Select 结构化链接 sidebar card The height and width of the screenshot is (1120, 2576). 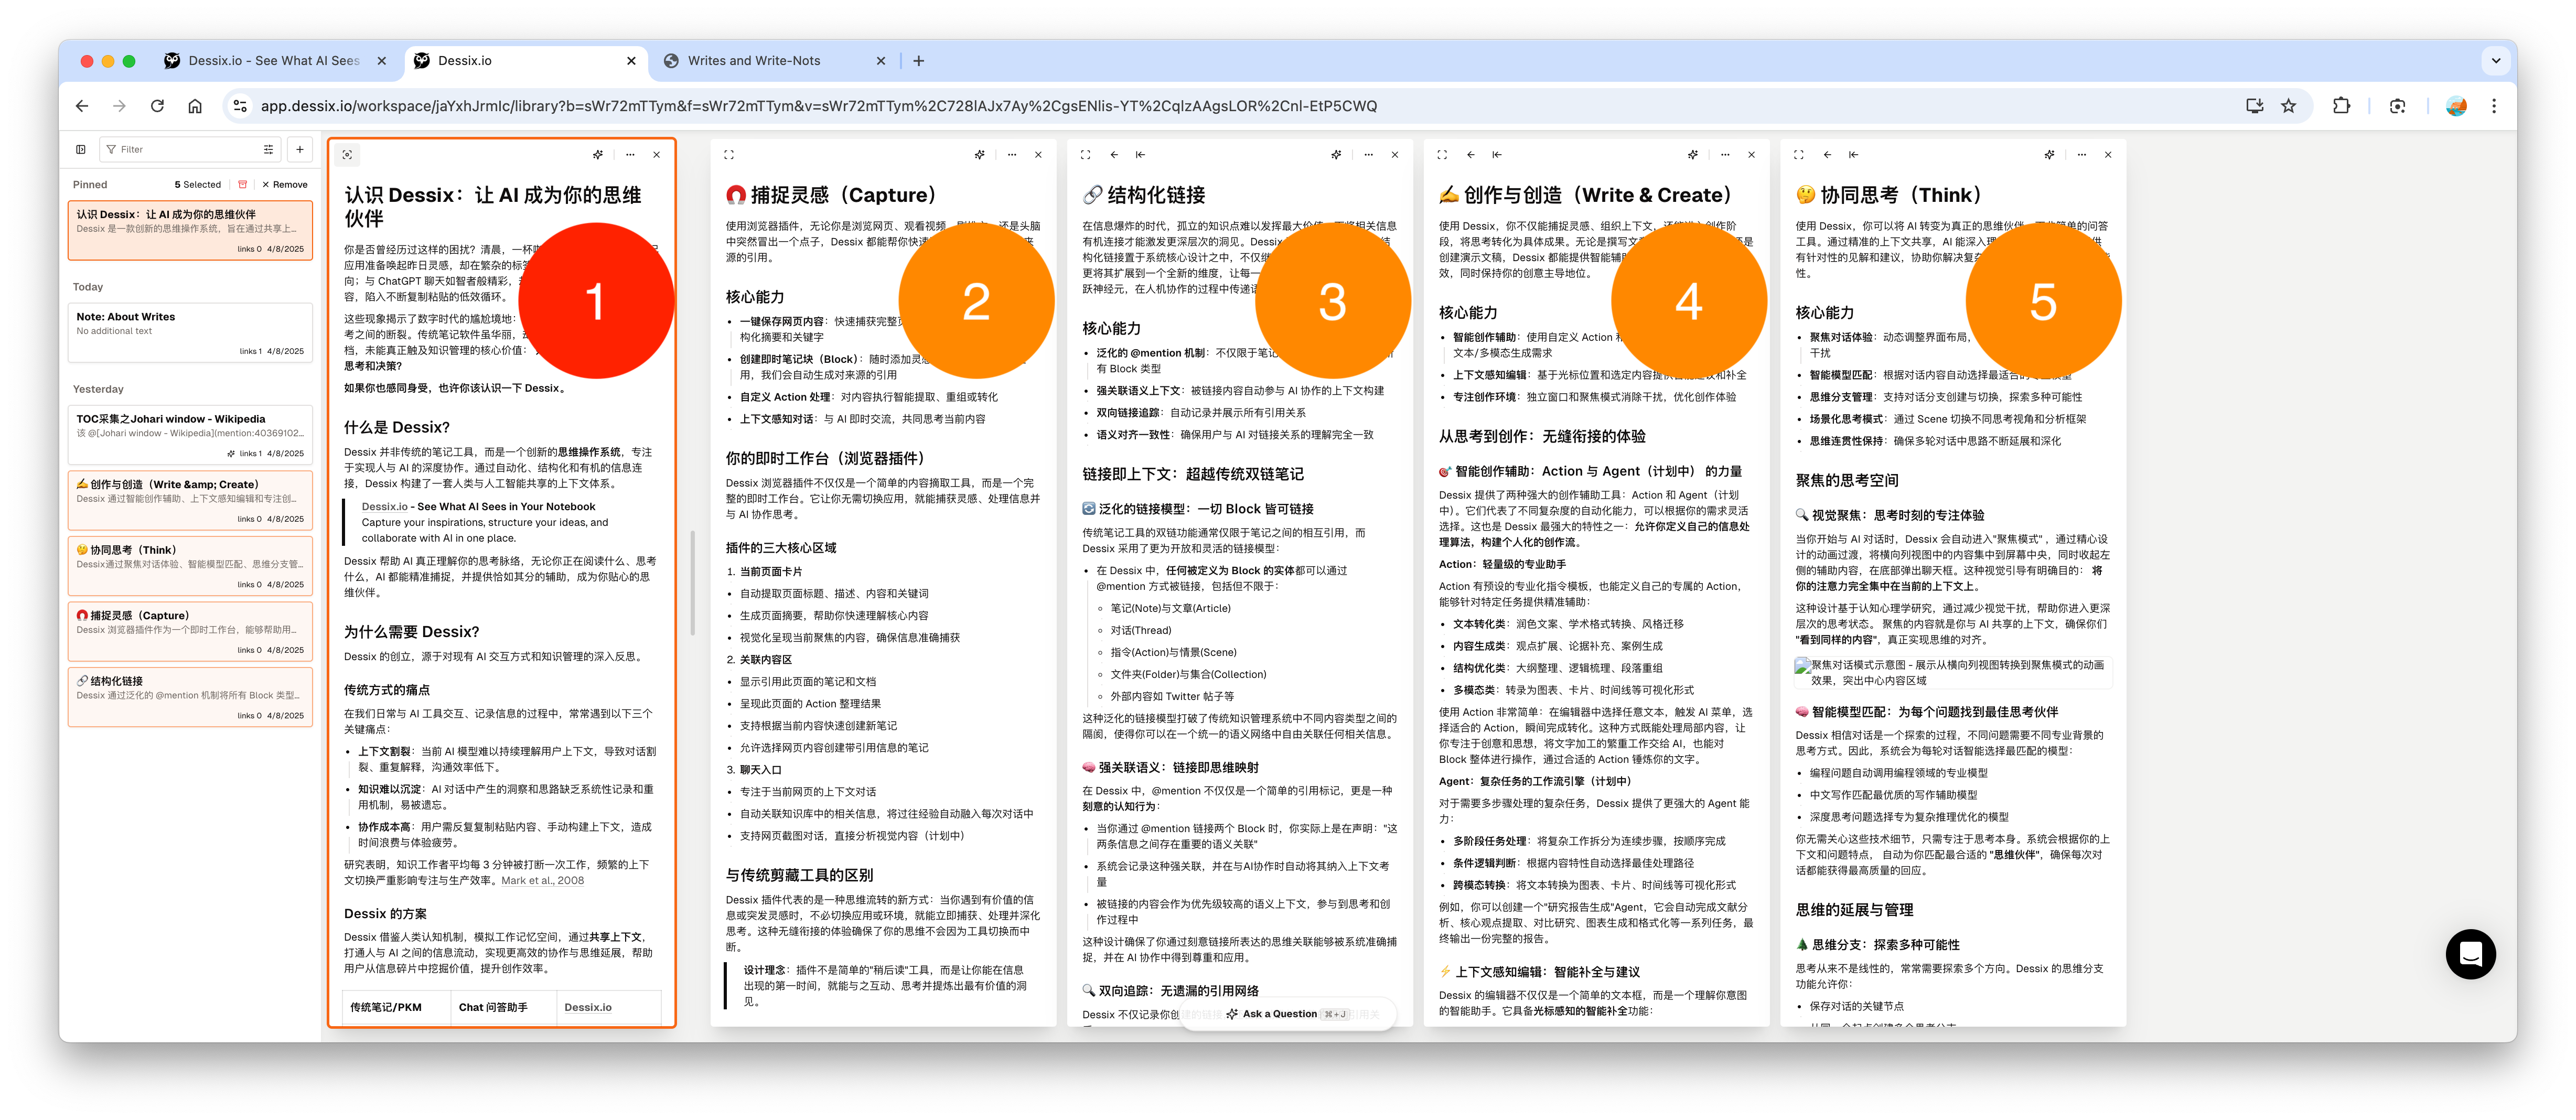190,696
